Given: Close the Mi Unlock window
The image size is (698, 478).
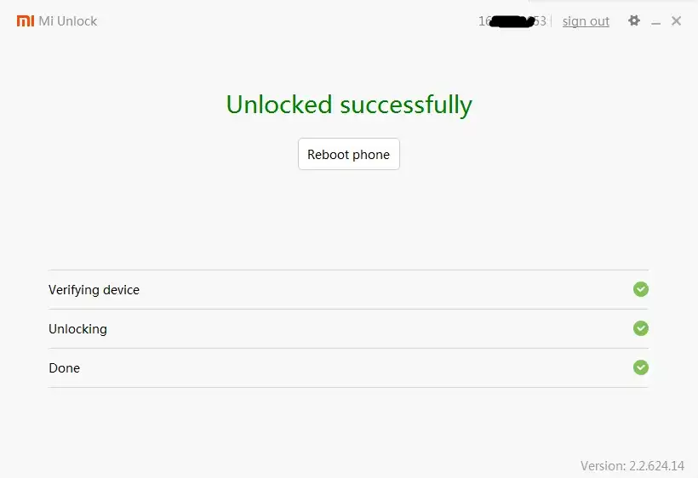Looking at the screenshot, I should tap(677, 20).
